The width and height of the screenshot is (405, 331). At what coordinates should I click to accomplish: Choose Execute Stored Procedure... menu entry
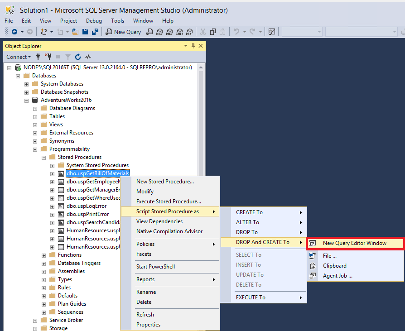coord(170,201)
